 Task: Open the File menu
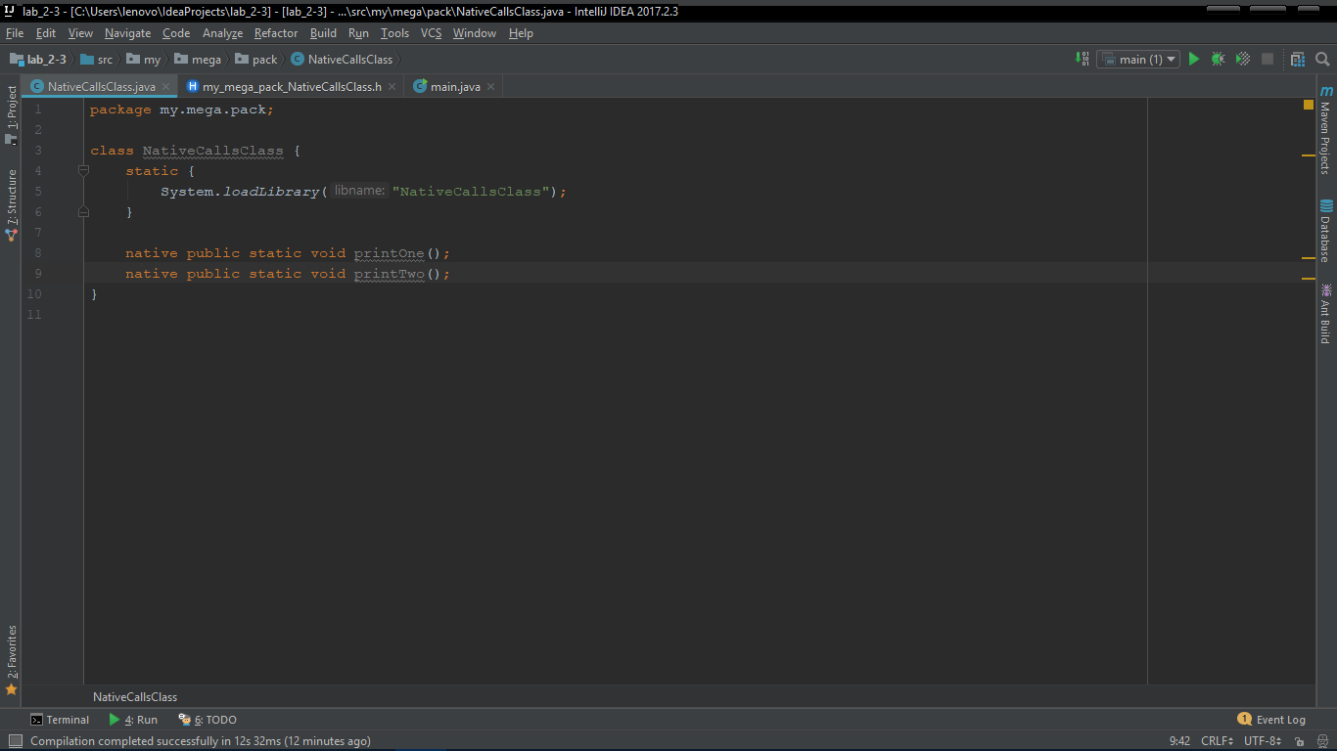tap(15, 33)
